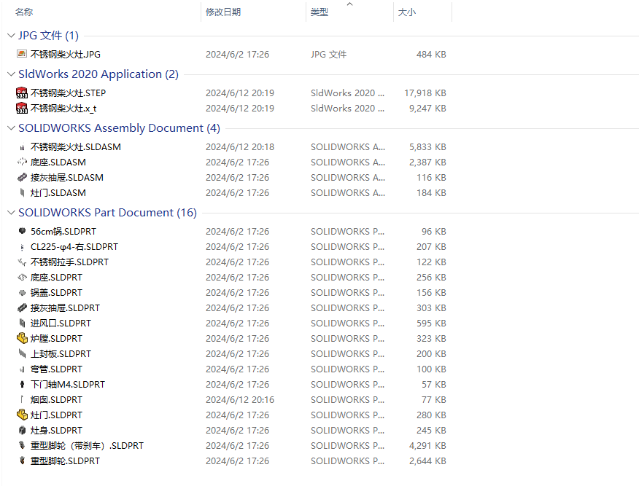
Task: Click the 灶门.SLDASM assembly icon
Action: (x=22, y=193)
